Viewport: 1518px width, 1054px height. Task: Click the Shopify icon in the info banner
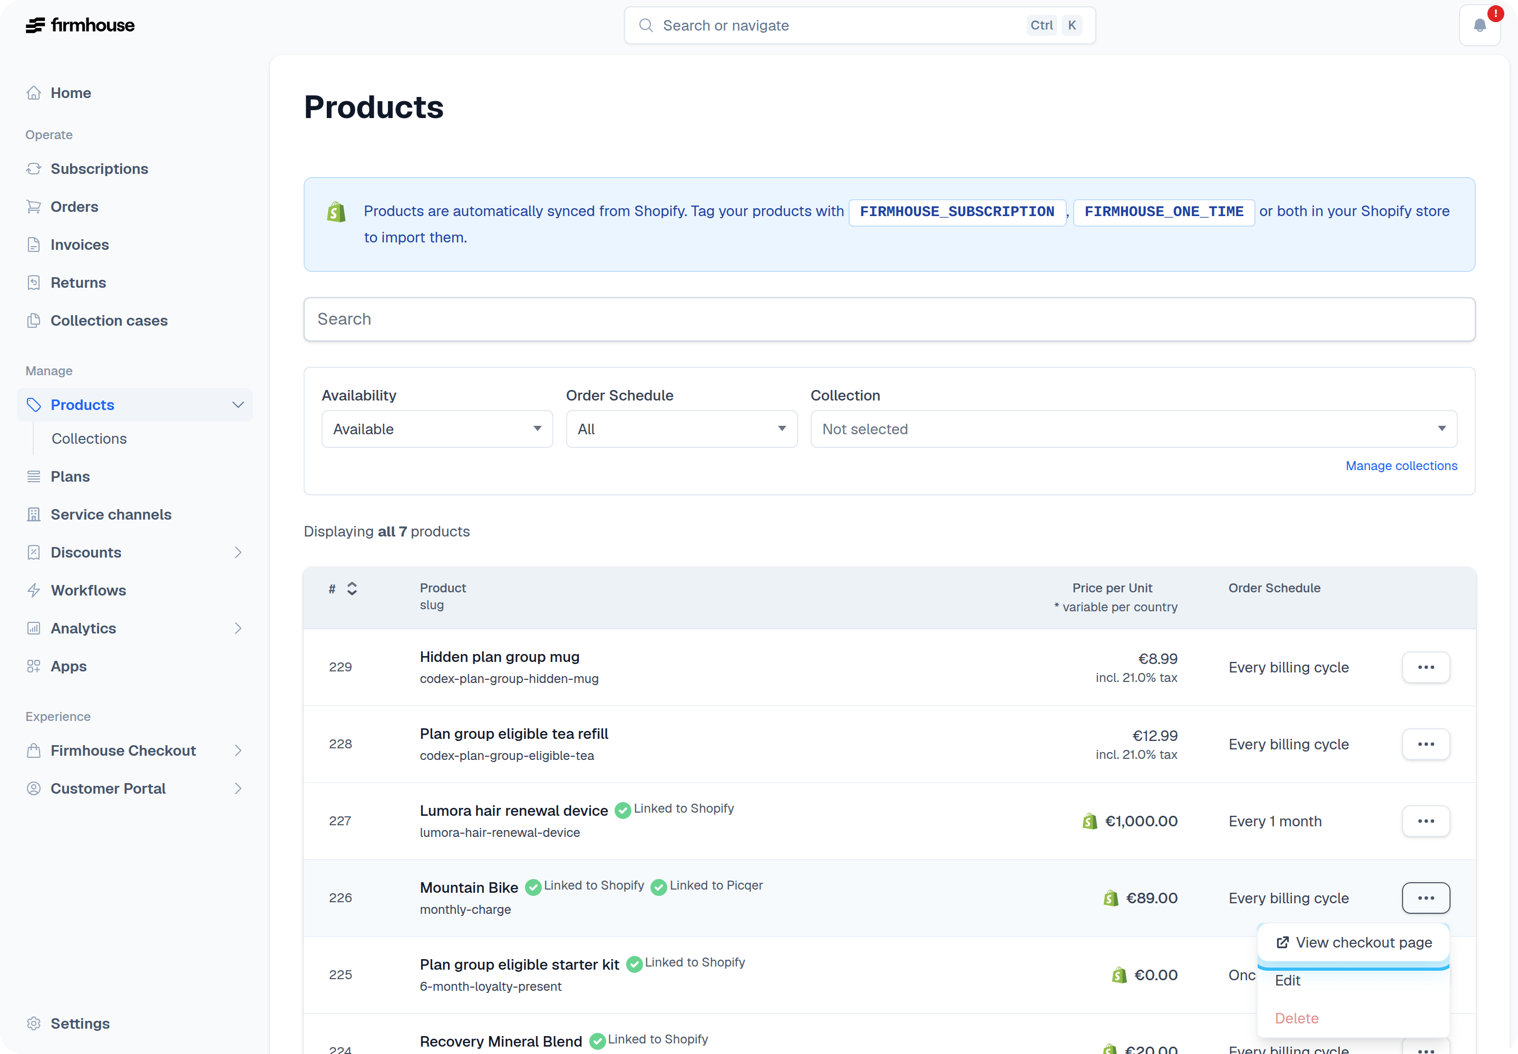(336, 211)
